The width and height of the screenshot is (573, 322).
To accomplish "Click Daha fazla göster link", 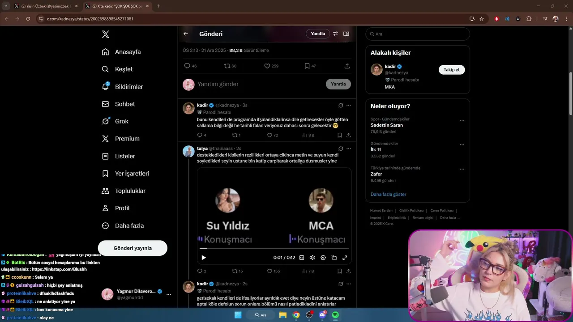I will click(x=388, y=195).
